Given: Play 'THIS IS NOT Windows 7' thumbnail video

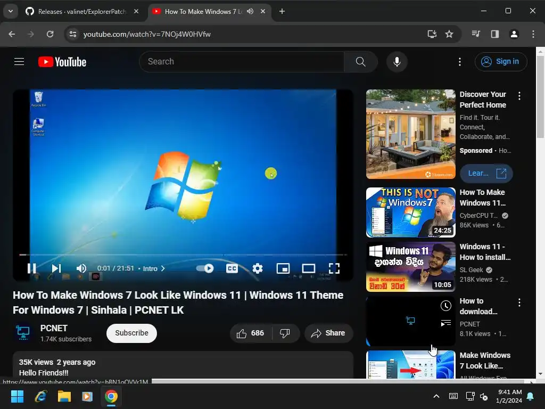Looking at the screenshot, I should (x=410, y=212).
